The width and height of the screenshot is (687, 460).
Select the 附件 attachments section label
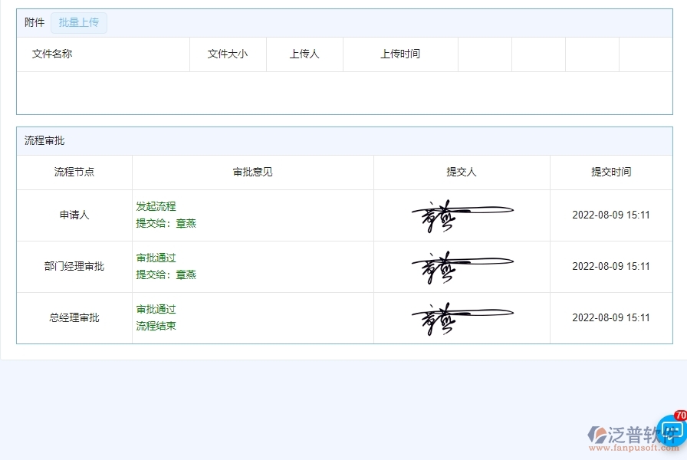[34, 22]
